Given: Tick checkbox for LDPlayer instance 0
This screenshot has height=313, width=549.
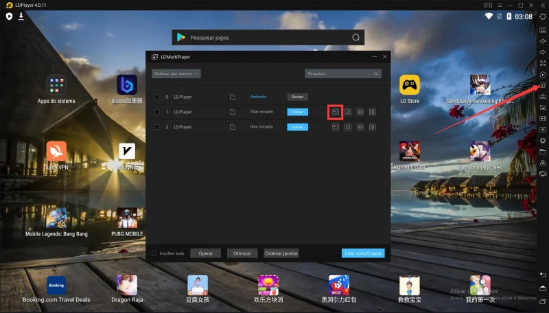Looking at the screenshot, I should (157, 97).
